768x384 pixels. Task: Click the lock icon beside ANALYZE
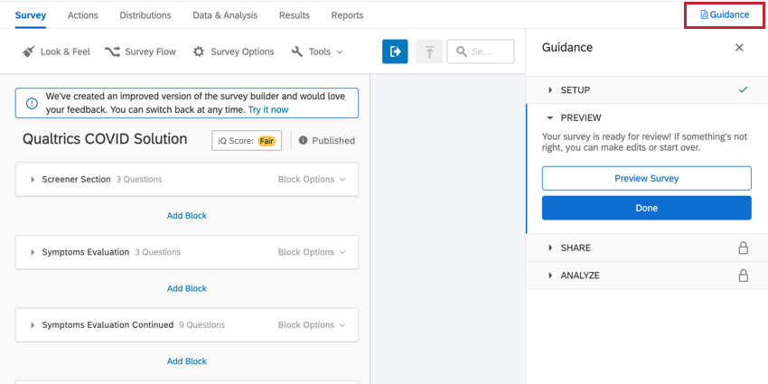click(743, 276)
